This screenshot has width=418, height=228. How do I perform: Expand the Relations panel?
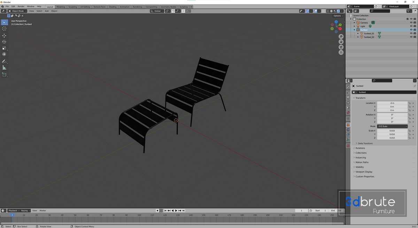tap(360, 148)
